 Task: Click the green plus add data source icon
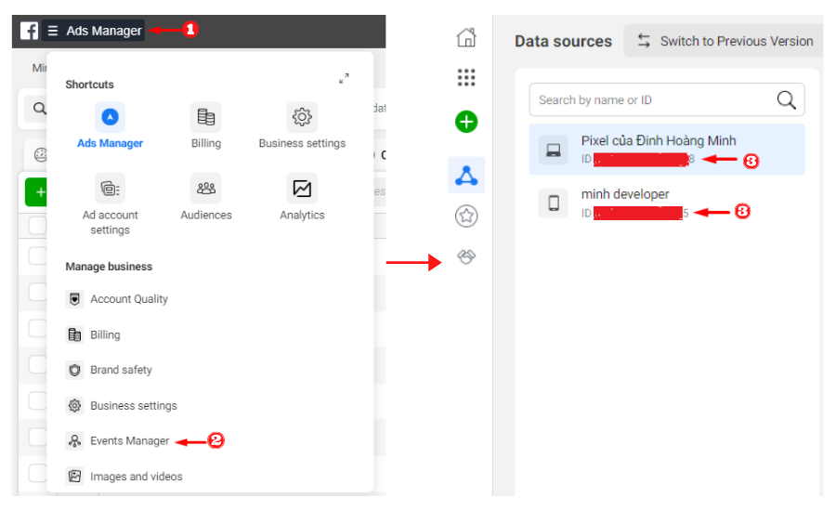pos(466,122)
